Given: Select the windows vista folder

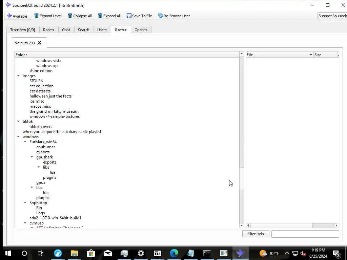Looking at the screenshot, I should 49,61.
